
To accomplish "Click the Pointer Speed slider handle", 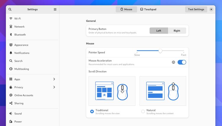I will point(160,51).
